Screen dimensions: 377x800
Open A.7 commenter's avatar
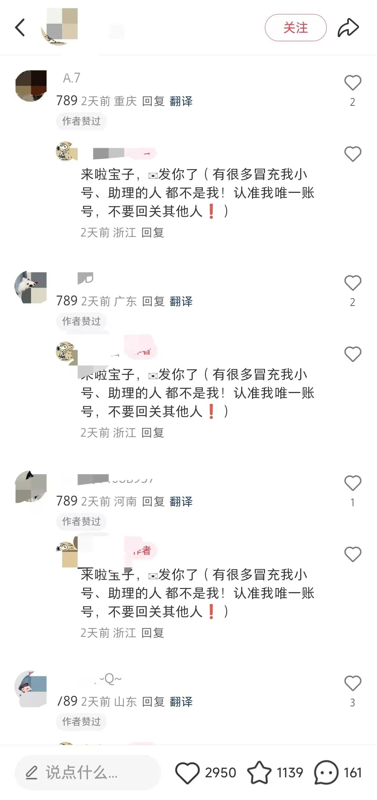pyautogui.click(x=31, y=86)
